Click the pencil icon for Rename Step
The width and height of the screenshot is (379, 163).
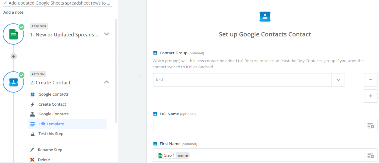[x=32, y=150]
